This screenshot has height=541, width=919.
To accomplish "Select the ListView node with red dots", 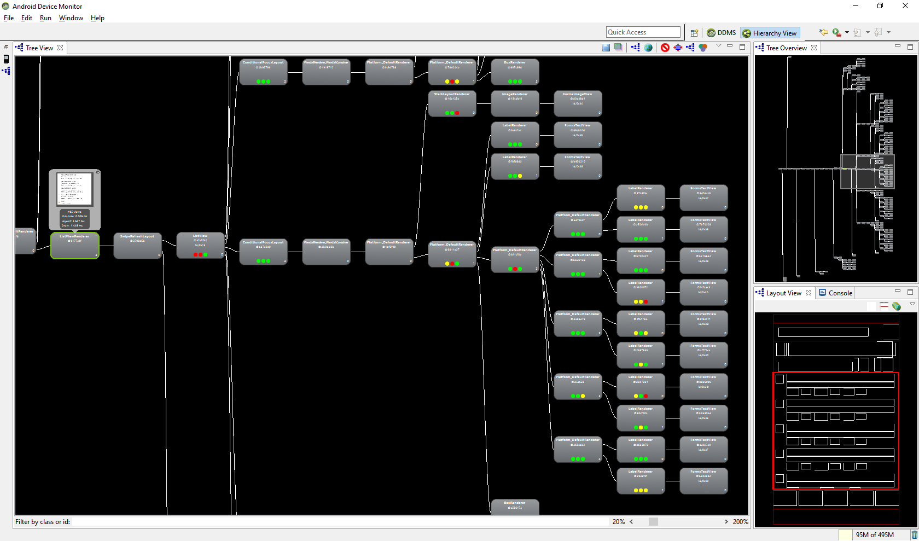I will click(x=200, y=246).
